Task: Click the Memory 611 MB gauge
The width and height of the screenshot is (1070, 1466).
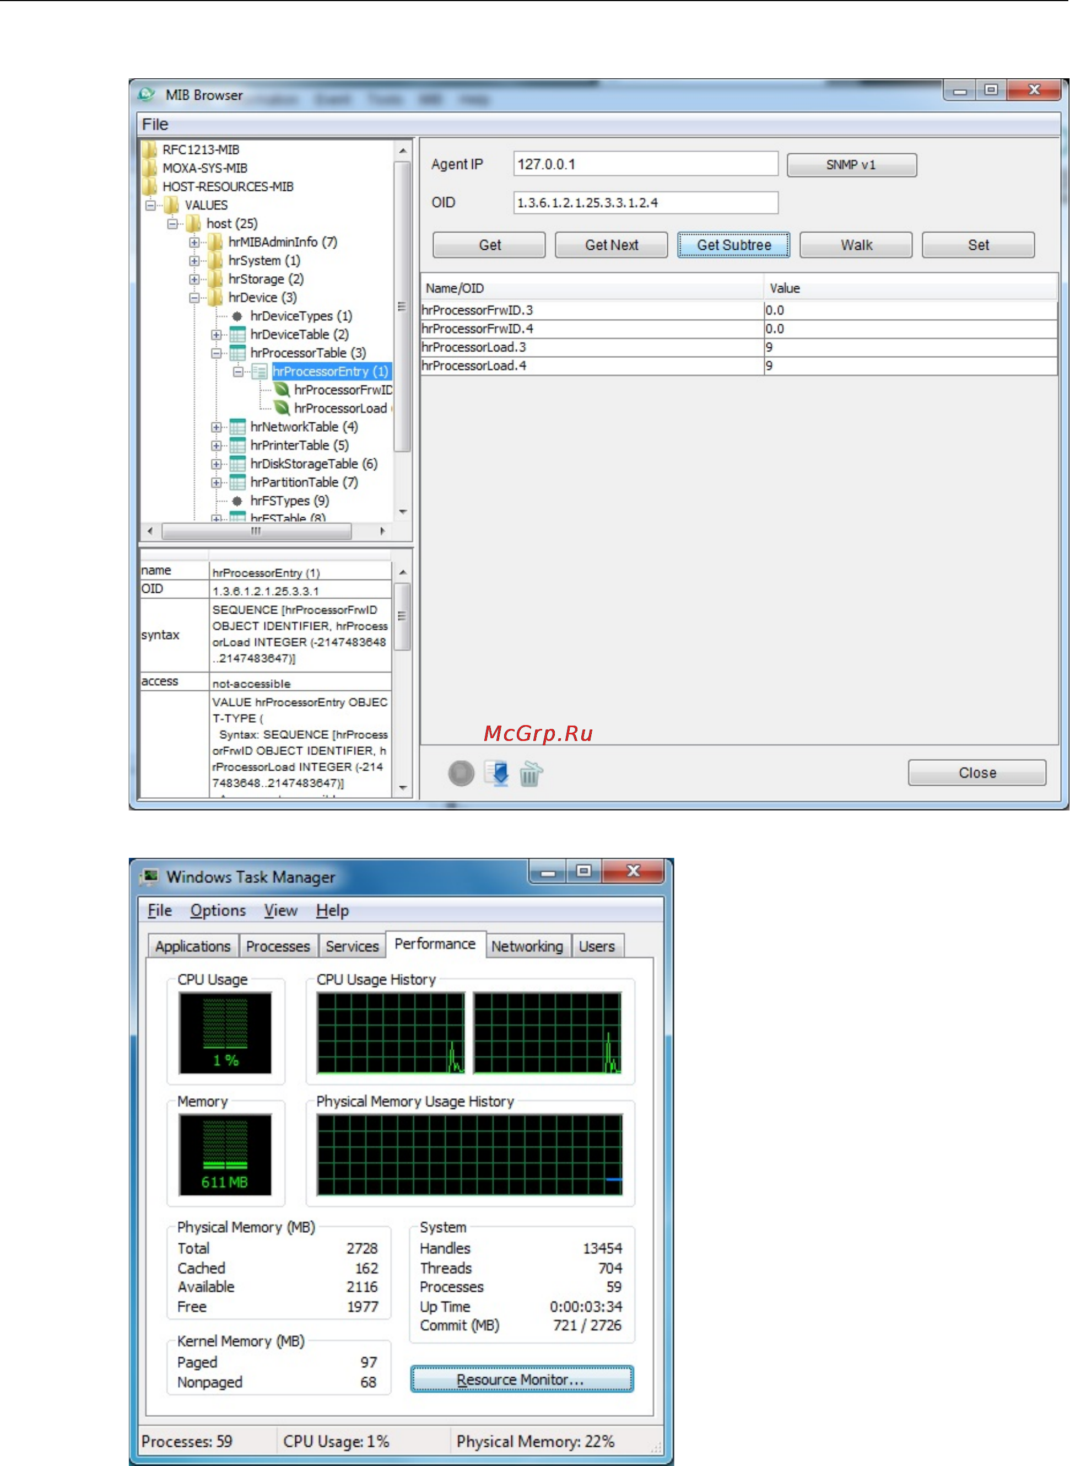Action: pyautogui.click(x=225, y=1154)
